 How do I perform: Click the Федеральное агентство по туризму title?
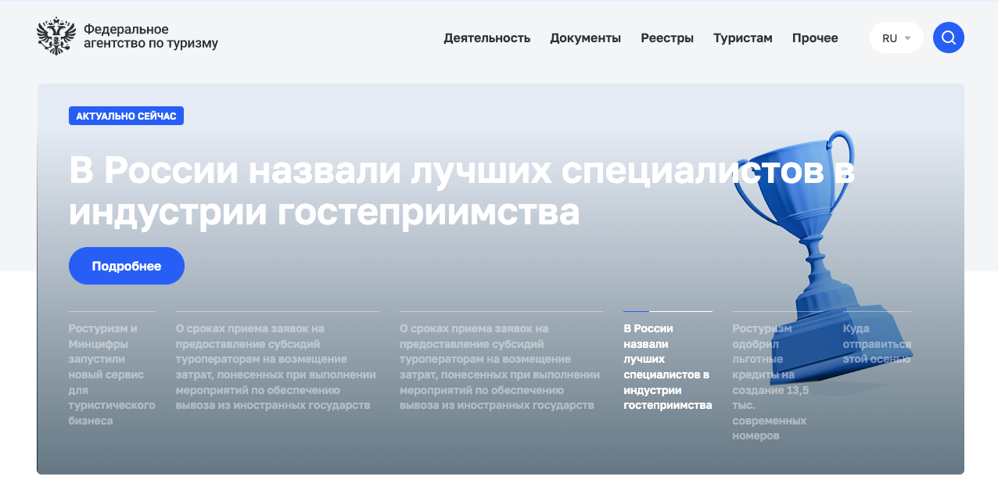click(150, 37)
